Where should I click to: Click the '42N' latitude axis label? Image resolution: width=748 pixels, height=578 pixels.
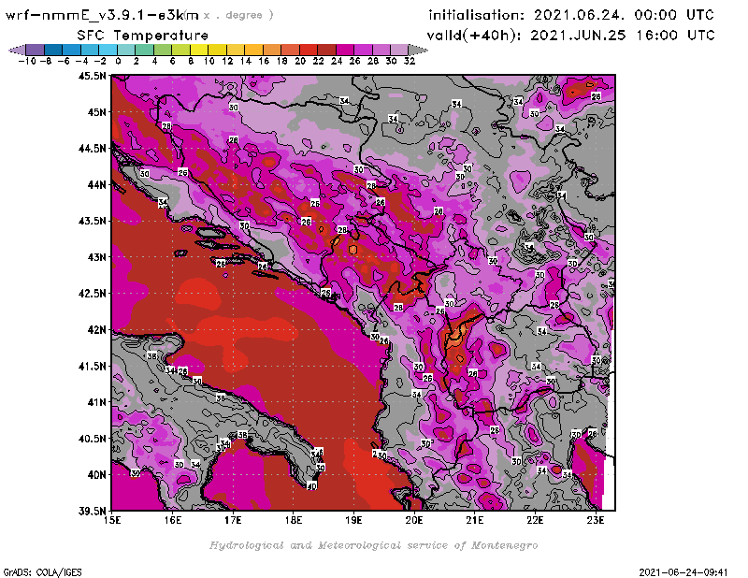[x=96, y=330]
